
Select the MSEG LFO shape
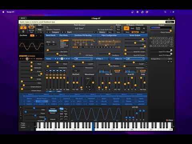tap(62, 119)
